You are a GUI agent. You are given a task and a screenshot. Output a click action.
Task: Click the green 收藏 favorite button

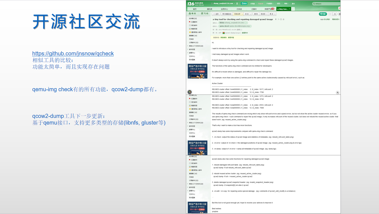click(324, 14)
